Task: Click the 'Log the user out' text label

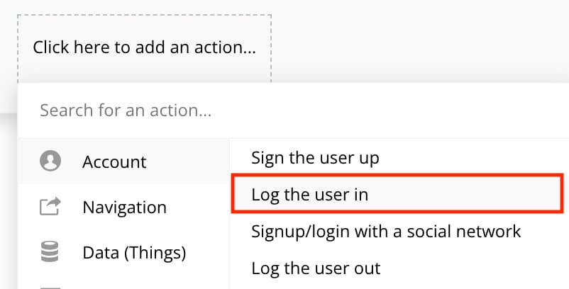Action: [x=316, y=268]
